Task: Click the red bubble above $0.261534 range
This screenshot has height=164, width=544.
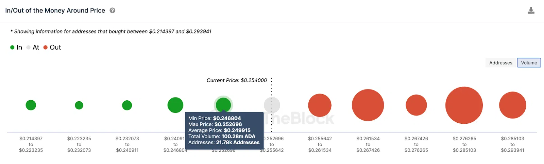Action: pos(368,105)
